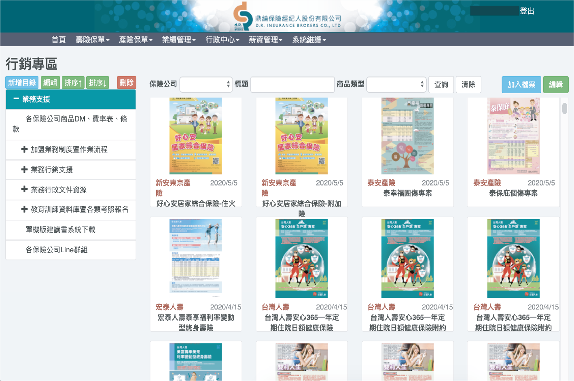Open the 系統維護 menu

pos(309,40)
